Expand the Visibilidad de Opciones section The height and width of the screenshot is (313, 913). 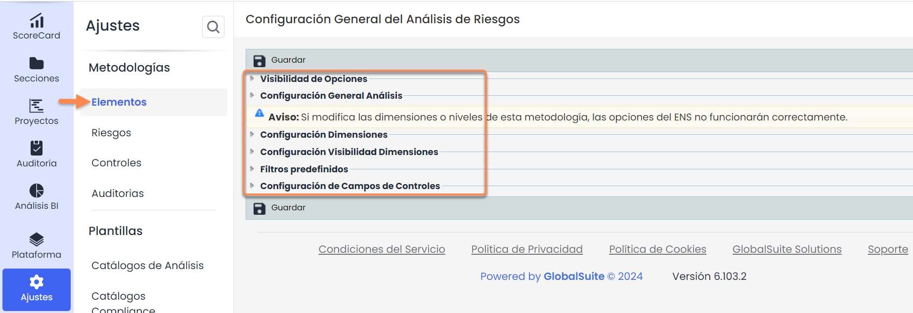(313, 78)
